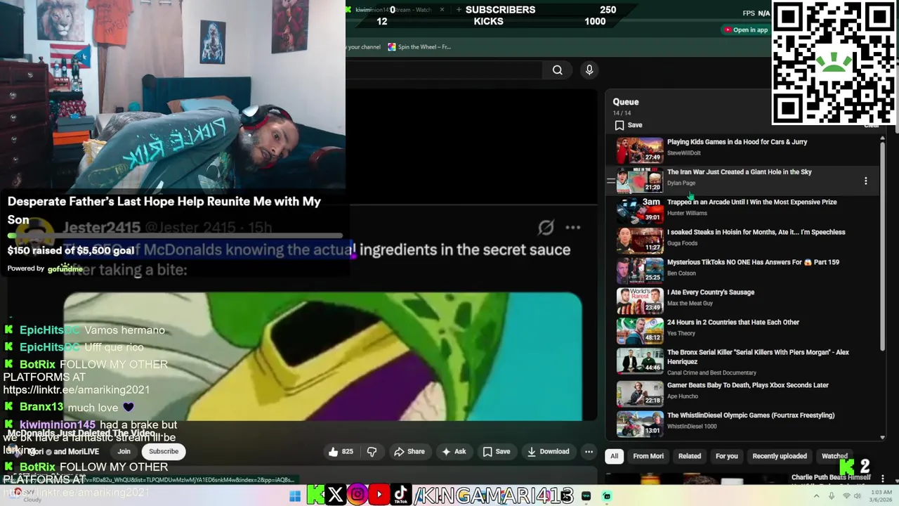Play 'Playing Kids Games in da Hood' video

(737, 142)
